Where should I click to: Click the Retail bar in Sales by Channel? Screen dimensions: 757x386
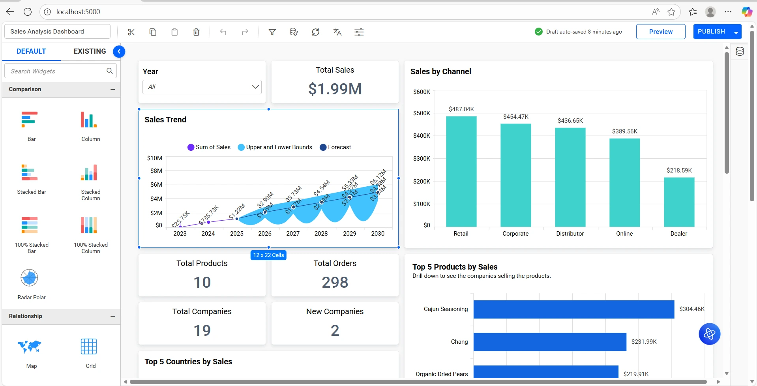click(x=461, y=171)
